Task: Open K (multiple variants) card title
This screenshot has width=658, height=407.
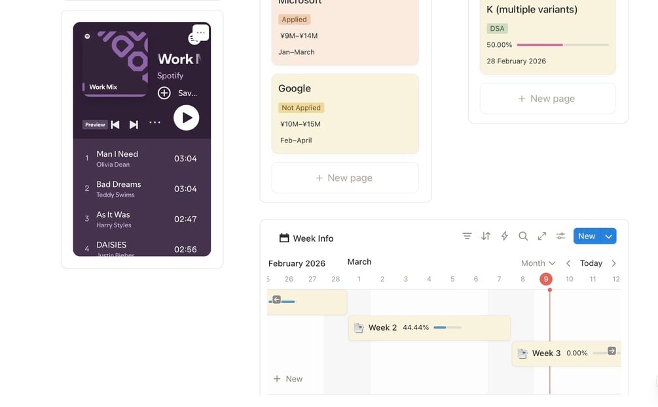Action: coord(532,9)
